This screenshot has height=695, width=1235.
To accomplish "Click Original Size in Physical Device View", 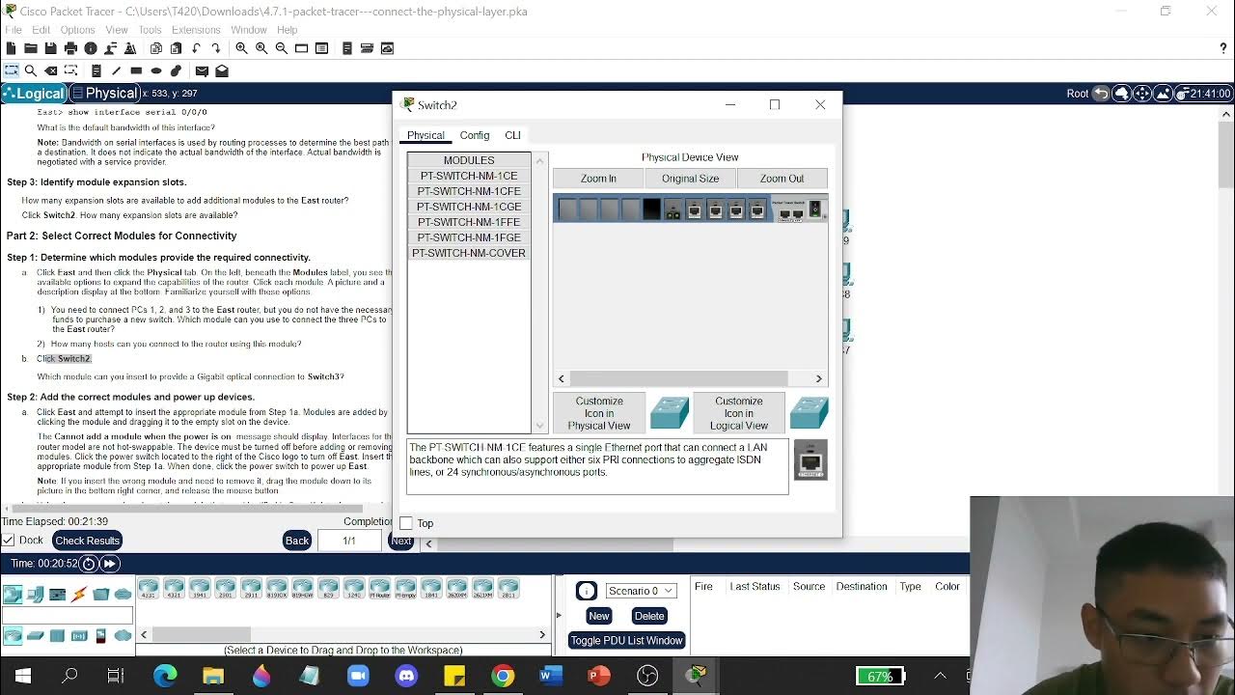I will [x=691, y=179].
